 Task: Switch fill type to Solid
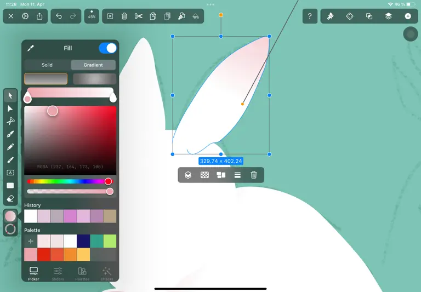pyautogui.click(x=47, y=65)
